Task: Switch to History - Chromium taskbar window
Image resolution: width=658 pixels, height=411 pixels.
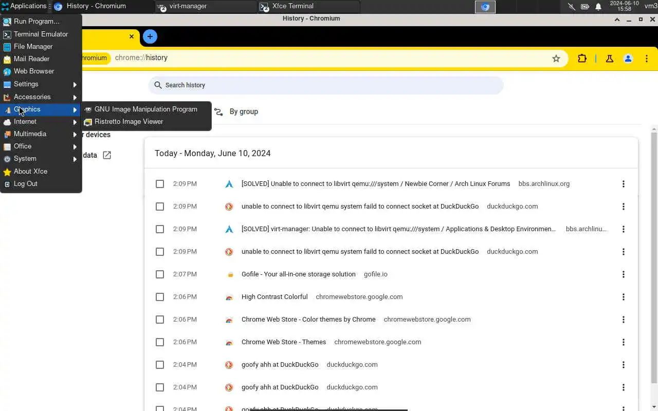Action: [103, 6]
